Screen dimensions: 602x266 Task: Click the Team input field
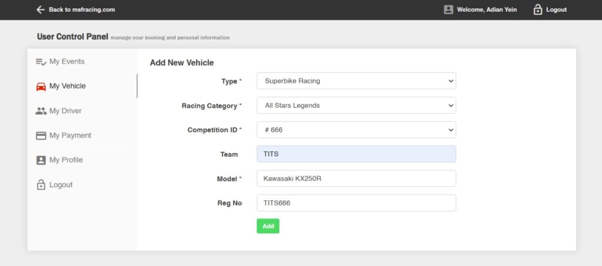(x=356, y=154)
